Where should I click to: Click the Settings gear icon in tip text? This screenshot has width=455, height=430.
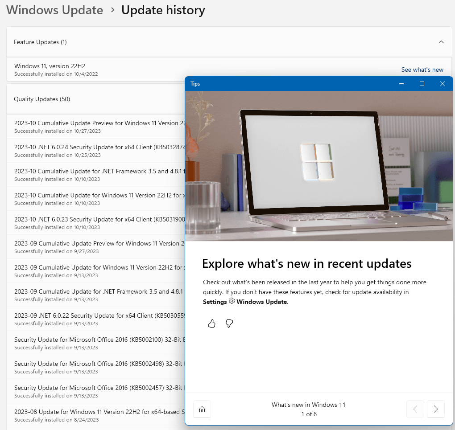click(x=232, y=301)
